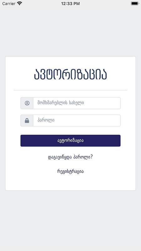The width and height of the screenshot is (141, 251).
Task: Open the დაგავიწყდა პაროლი? forgot password link
Action: click(x=70, y=157)
